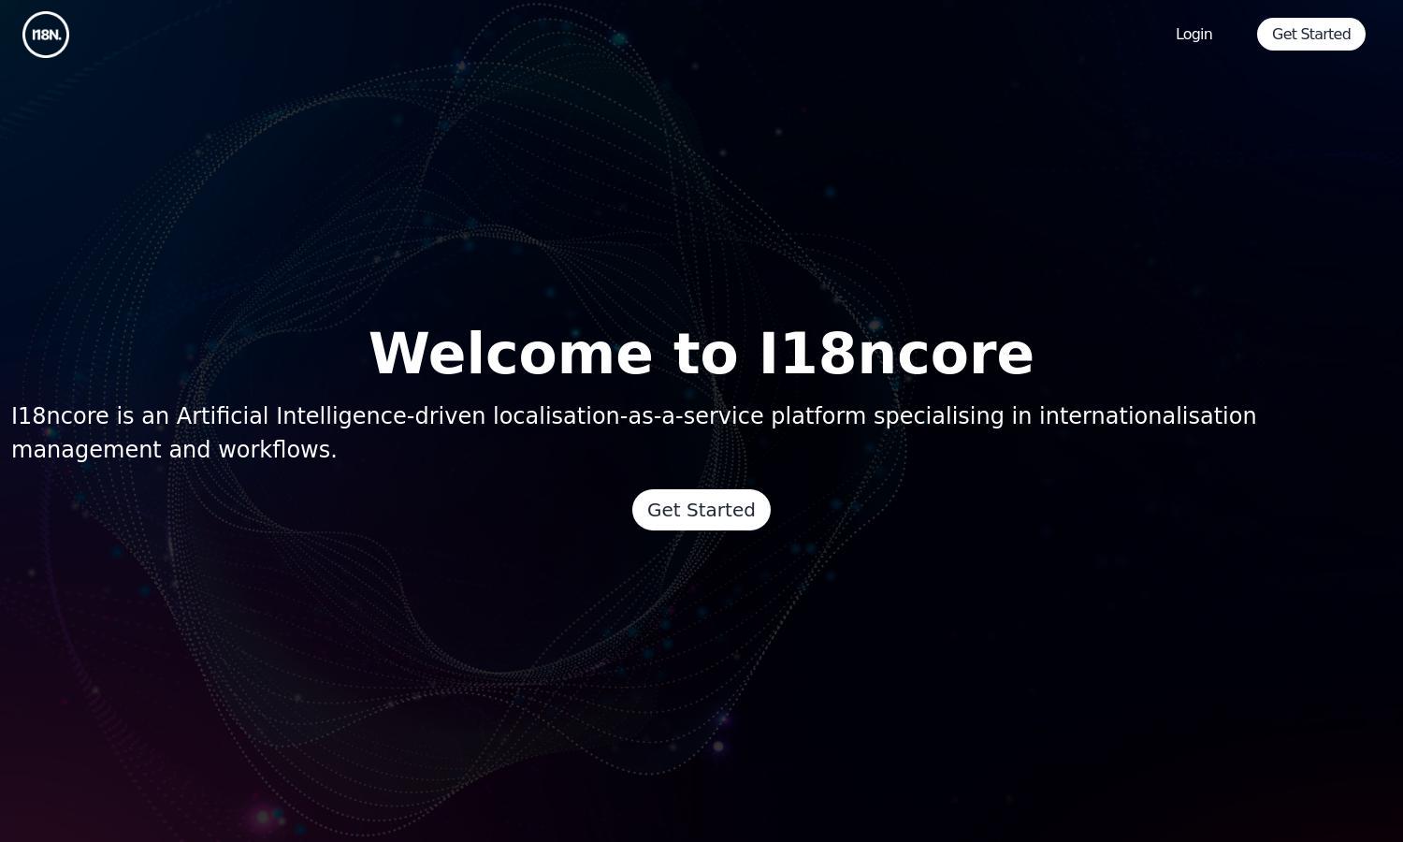The height and width of the screenshot is (842, 1403).
Task: Click the header Get Started button
Action: (x=1310, y=35)
